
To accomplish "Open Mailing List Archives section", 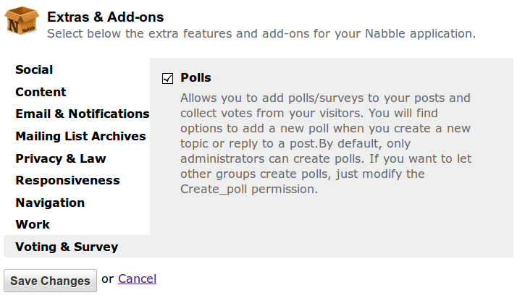I will 80,136.
